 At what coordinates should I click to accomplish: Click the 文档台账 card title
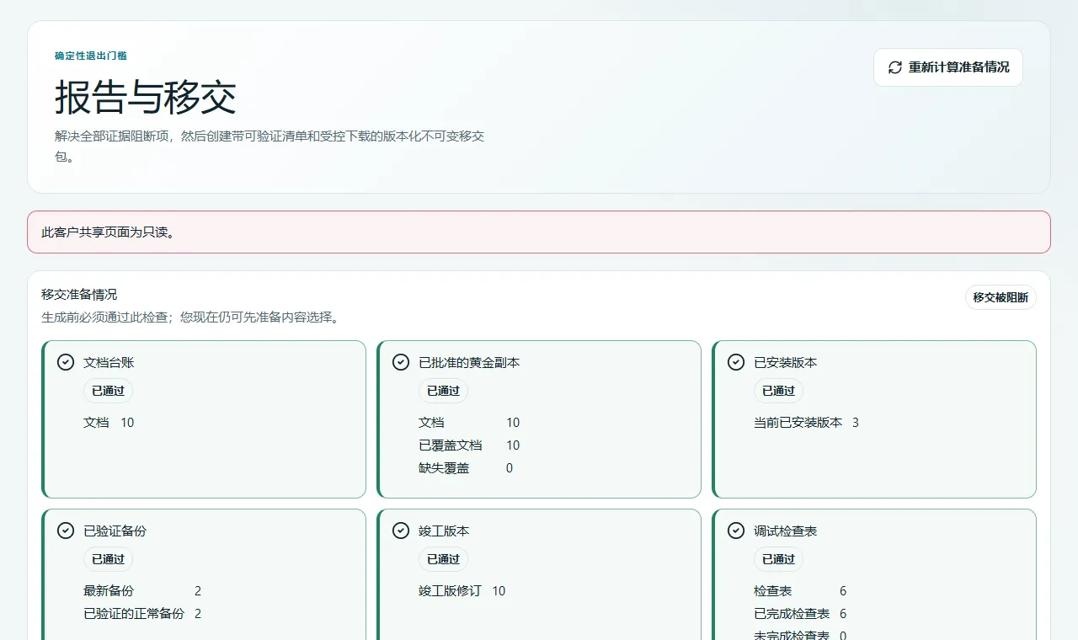click(x=109, y=363)
